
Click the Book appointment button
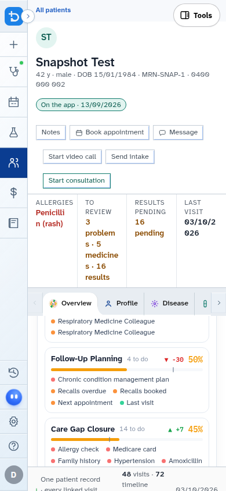click(110, 133)
